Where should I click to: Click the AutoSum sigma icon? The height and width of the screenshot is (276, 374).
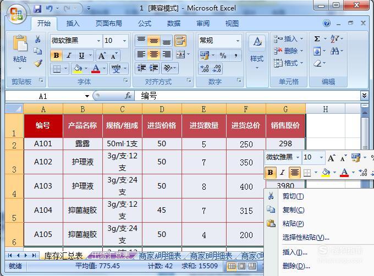pos(317,39)
